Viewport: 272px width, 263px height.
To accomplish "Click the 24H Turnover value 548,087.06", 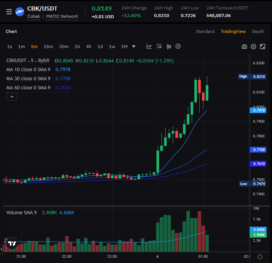I will (x=219, y=16).
